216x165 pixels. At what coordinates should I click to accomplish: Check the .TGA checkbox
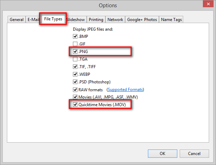tap(75, 59)
